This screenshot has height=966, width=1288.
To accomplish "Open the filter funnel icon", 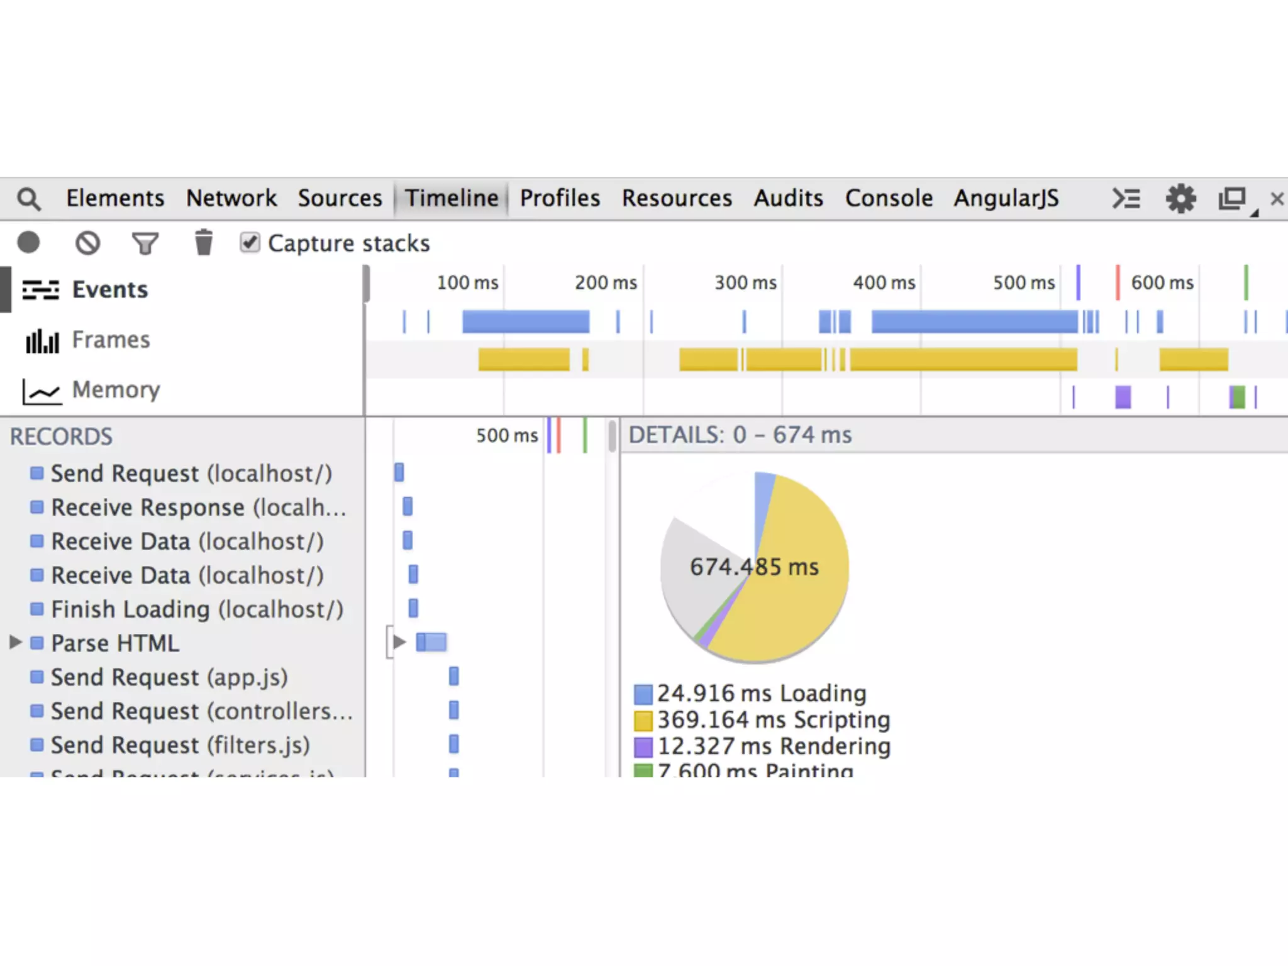I will coord(145,243).
